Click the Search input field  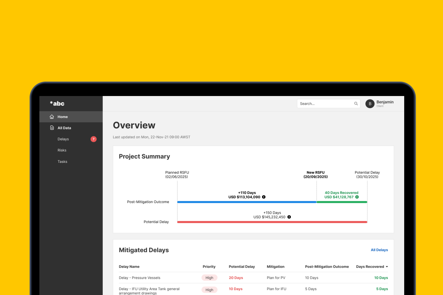point(329,104)
